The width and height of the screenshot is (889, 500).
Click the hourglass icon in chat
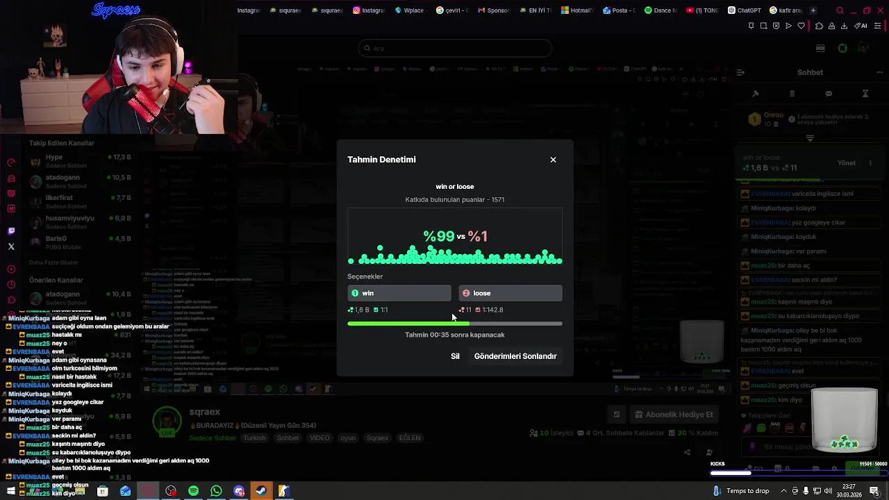pos(865,94)
